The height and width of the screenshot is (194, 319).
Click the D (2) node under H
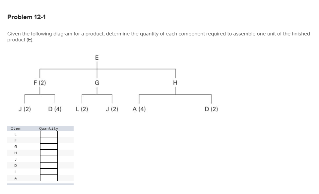coord(211,109)
